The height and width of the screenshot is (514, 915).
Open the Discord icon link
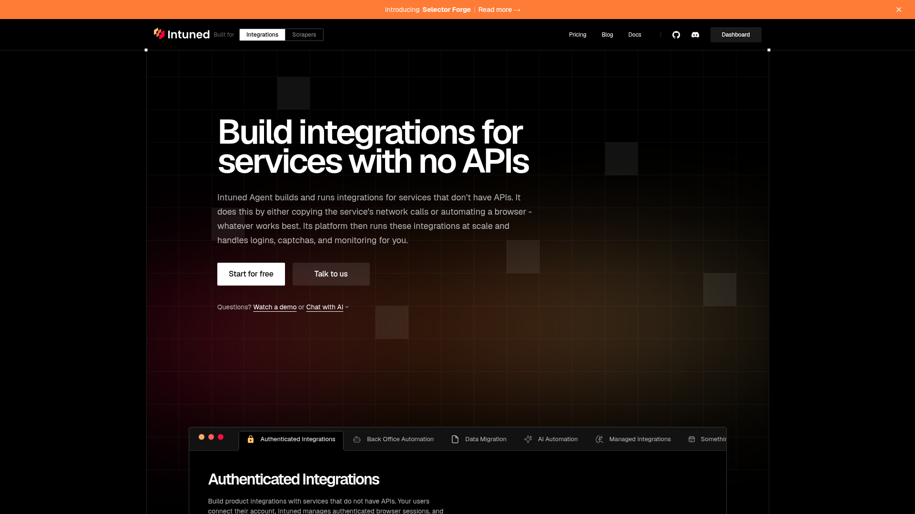695,35
